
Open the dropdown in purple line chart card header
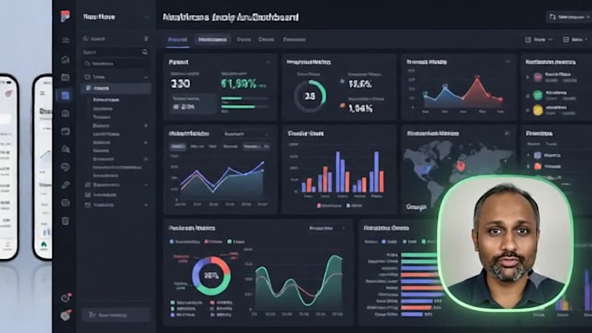pyautogui.click(x=246, y=134)
